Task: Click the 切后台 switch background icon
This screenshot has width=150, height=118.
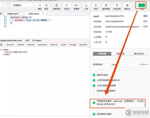Action: tap(67, 5)
